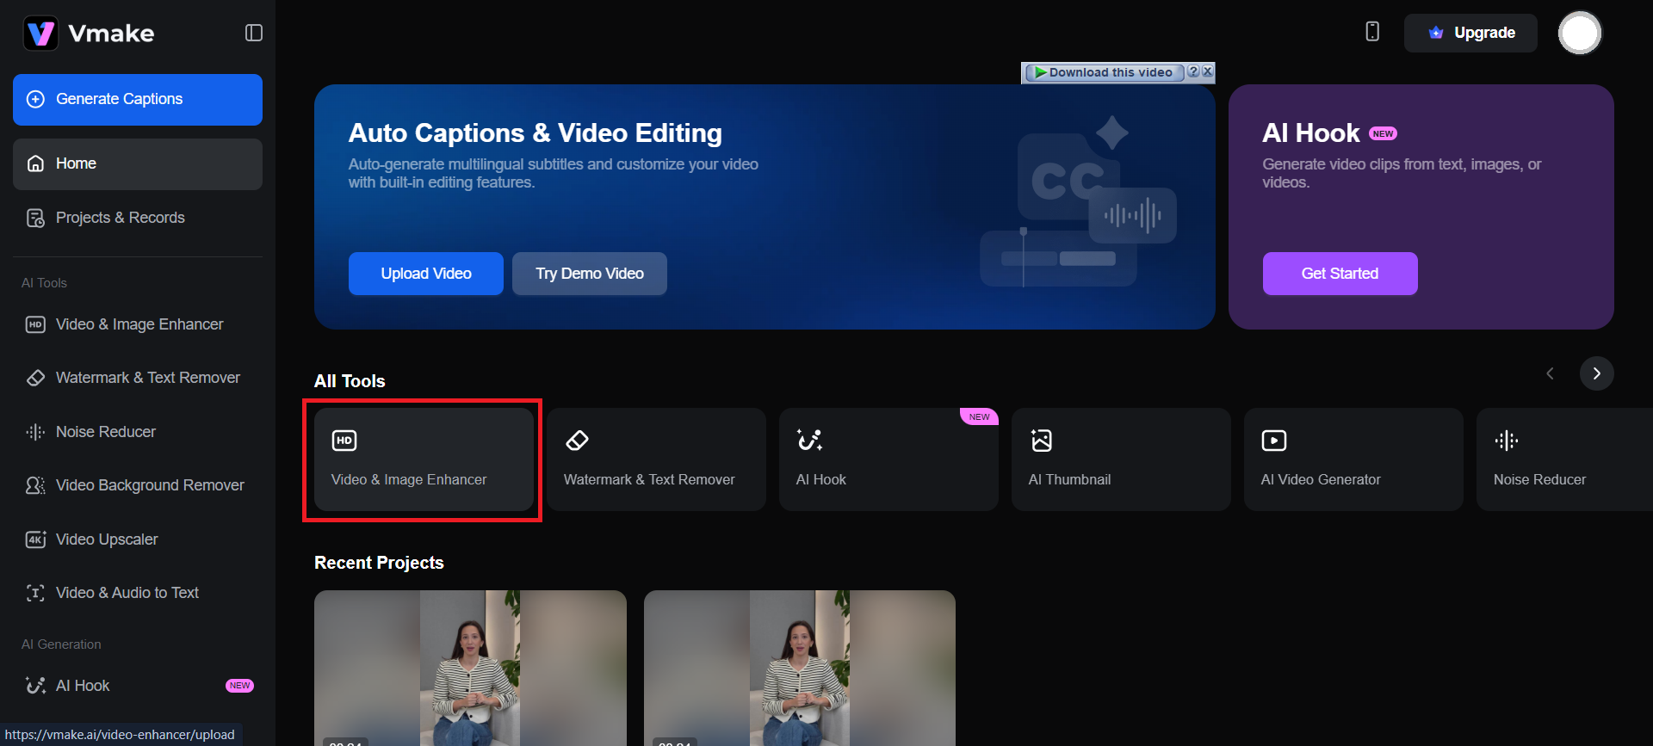Open Projects & Records in sidebar

click(120, 218)
